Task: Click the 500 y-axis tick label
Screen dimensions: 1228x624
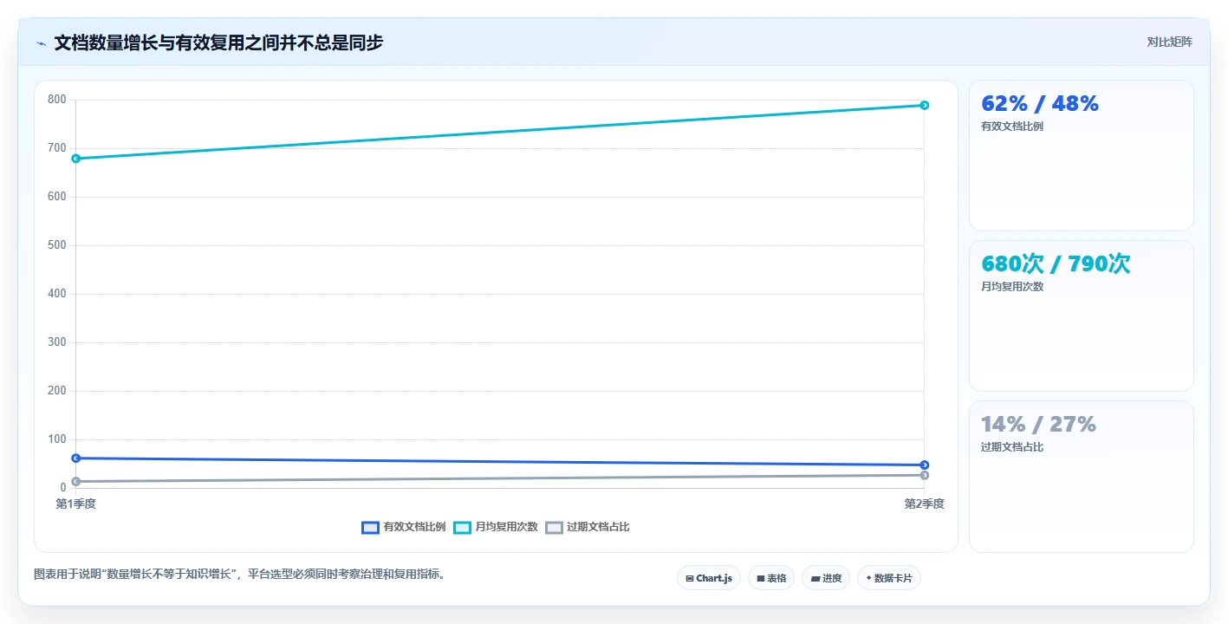Action: tap(57, 245)
